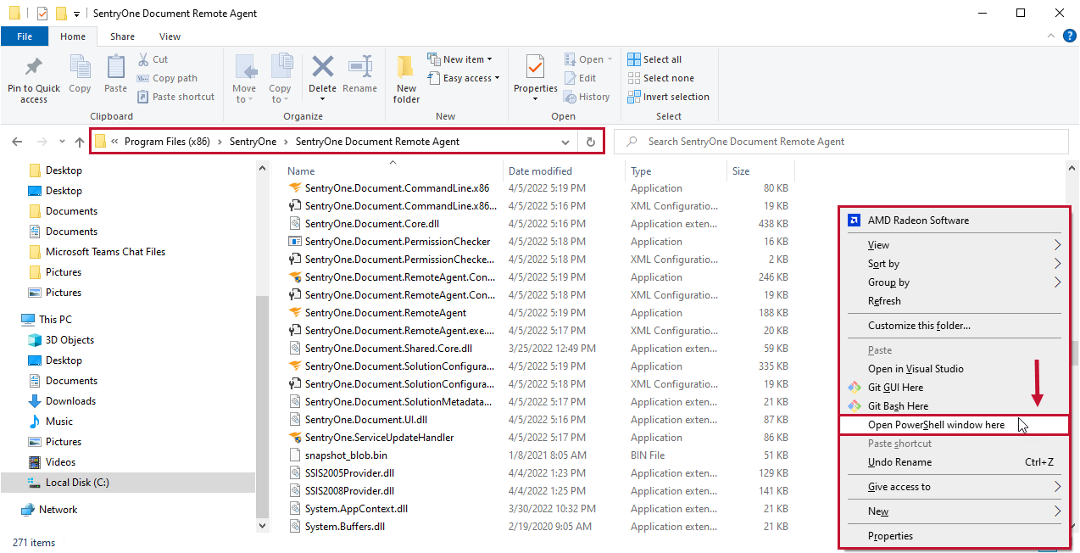Click Cut in the Clipboard group
Viewport: 1080px width, 553px height.
pyautogui.click(x=153, y=59)
